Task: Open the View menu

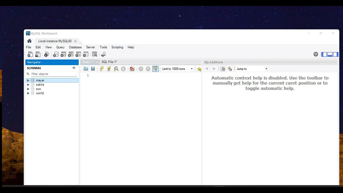Action: tap(49, 47)
